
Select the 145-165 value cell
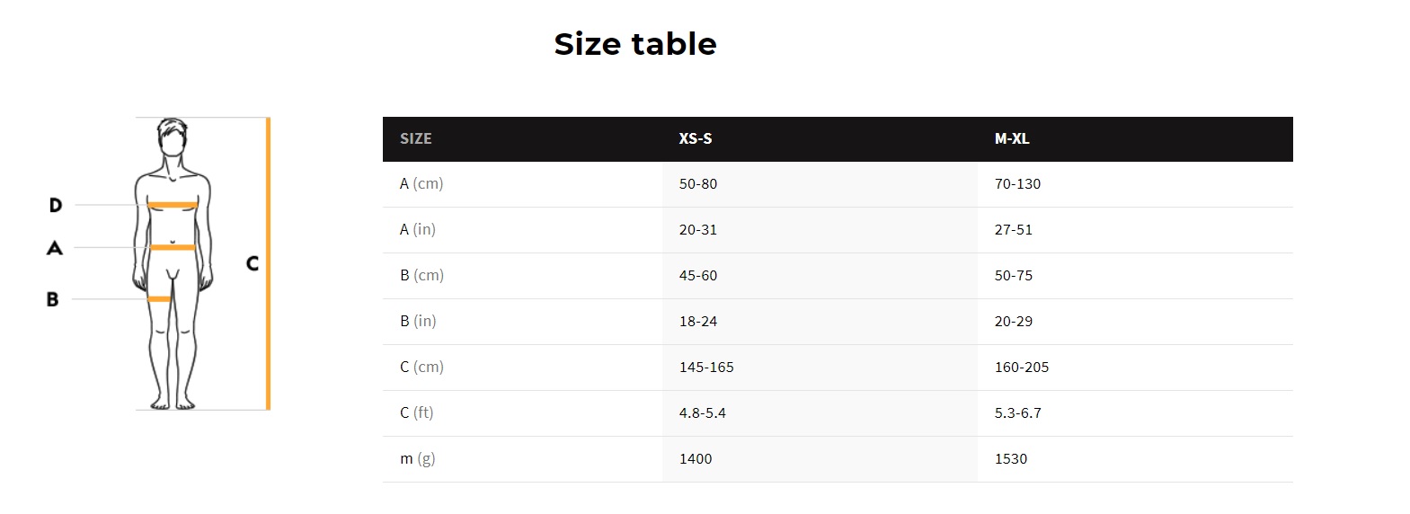[x=706, y=368]
